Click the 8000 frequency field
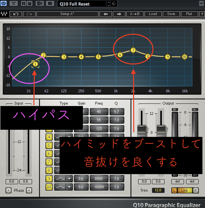This screenshot has width=205, height=208. pyautogui.click(x=99, y=178)
